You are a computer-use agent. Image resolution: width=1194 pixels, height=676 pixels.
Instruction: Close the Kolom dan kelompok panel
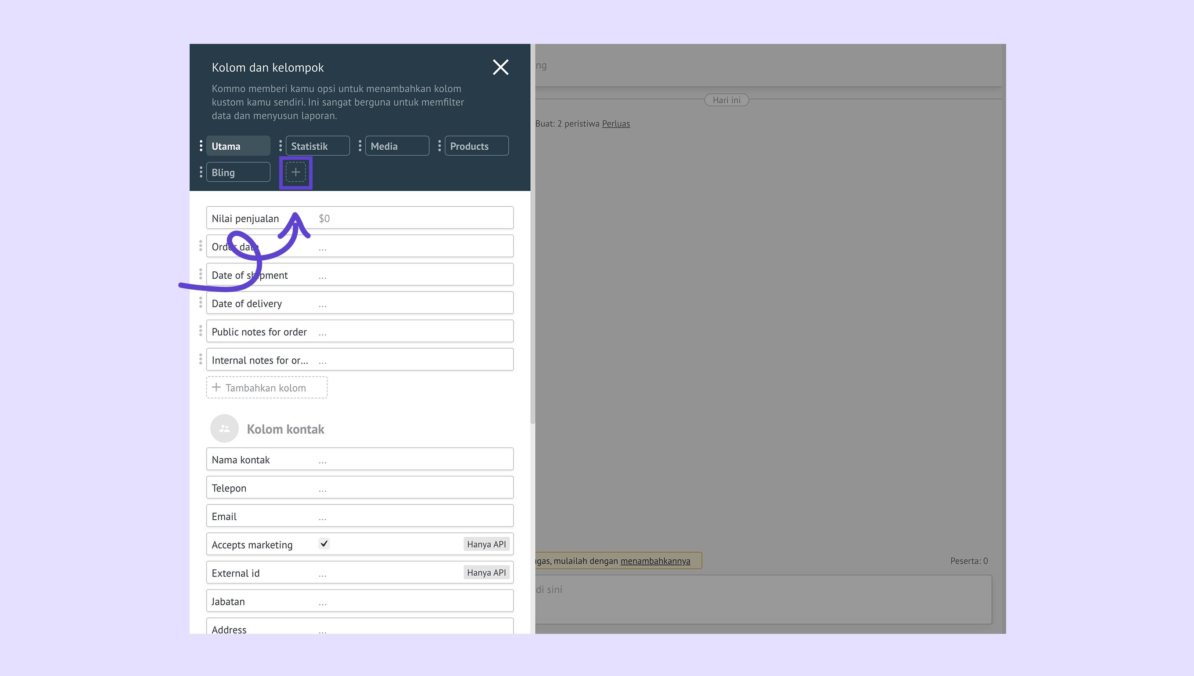click(500, 67)
